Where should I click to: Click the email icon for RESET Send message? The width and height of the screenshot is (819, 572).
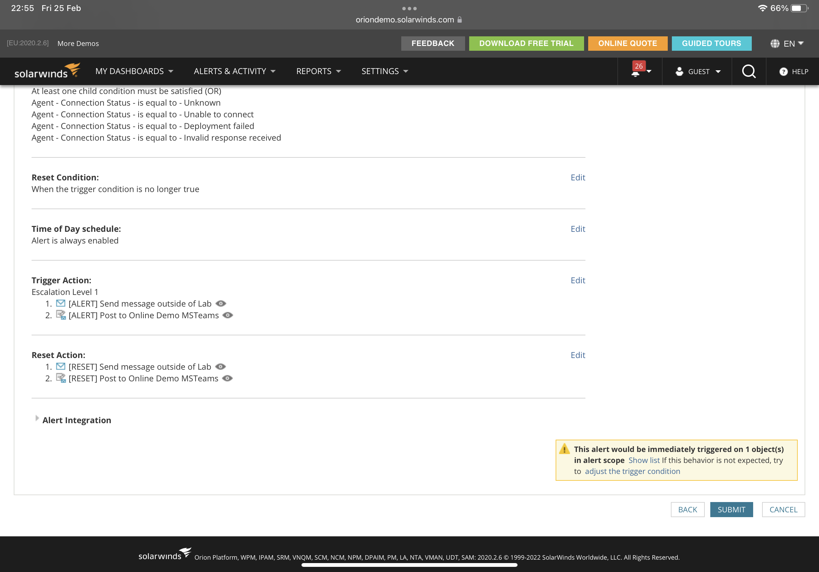tap(61, 367)
